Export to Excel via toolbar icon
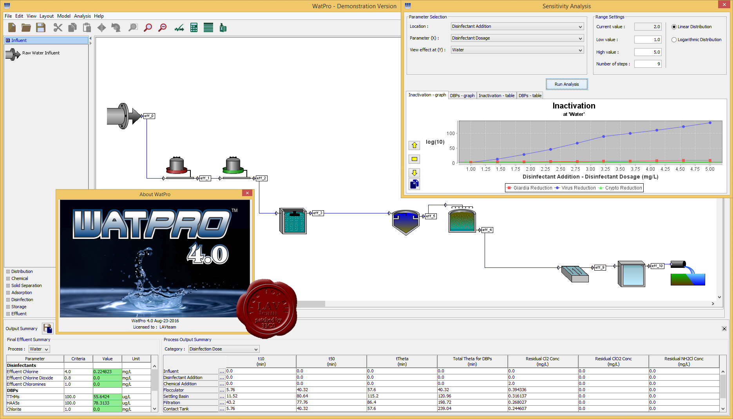The image size is (733, 419). [x=223, y=27]
